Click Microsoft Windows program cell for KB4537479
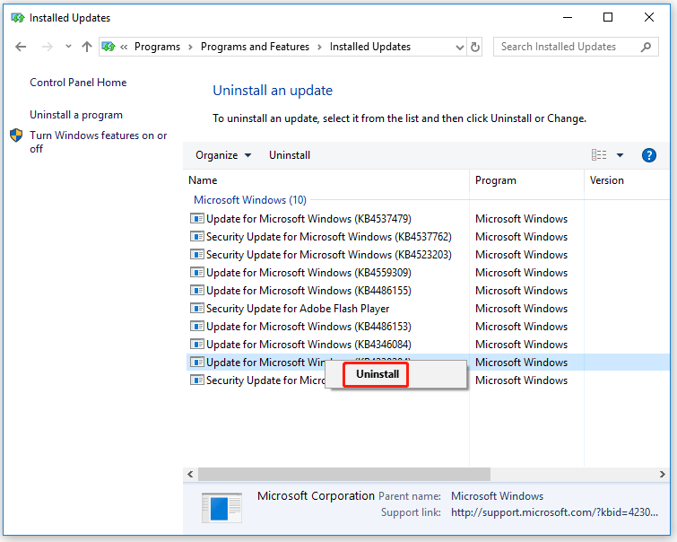 click(521, 219)
